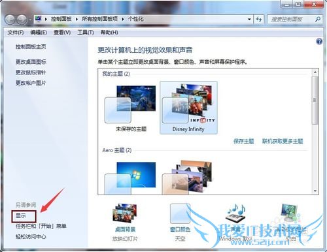Image resolution: width=327 pixels, height=252 pixels.
Task: Click the Forward navigation arrow button
Action: pyautogui.click(x=22, y=20)
